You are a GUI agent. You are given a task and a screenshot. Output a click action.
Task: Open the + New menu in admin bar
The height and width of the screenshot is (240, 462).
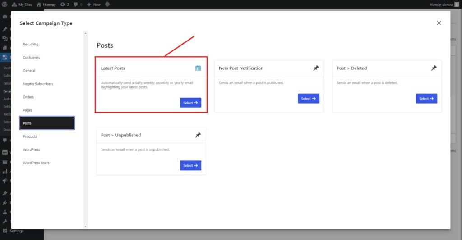[94, 4]
